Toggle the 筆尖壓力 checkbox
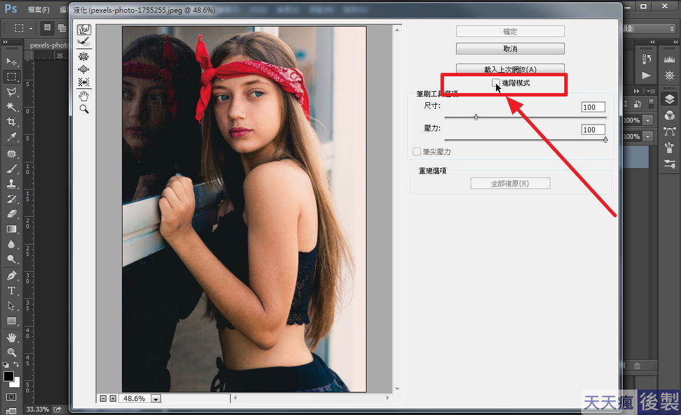Viewport: 681px width, 415px height. [416, 151]
